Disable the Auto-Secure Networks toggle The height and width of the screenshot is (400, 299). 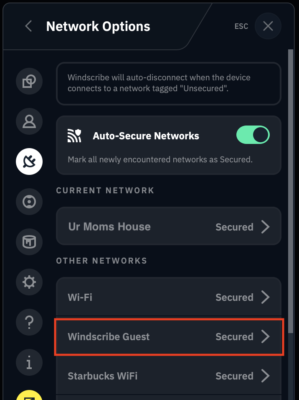(253, 135)
